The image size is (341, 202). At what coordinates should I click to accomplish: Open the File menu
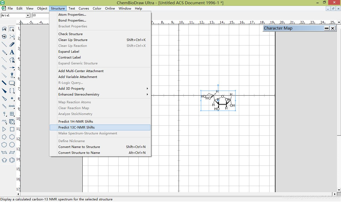click(10, 9)
